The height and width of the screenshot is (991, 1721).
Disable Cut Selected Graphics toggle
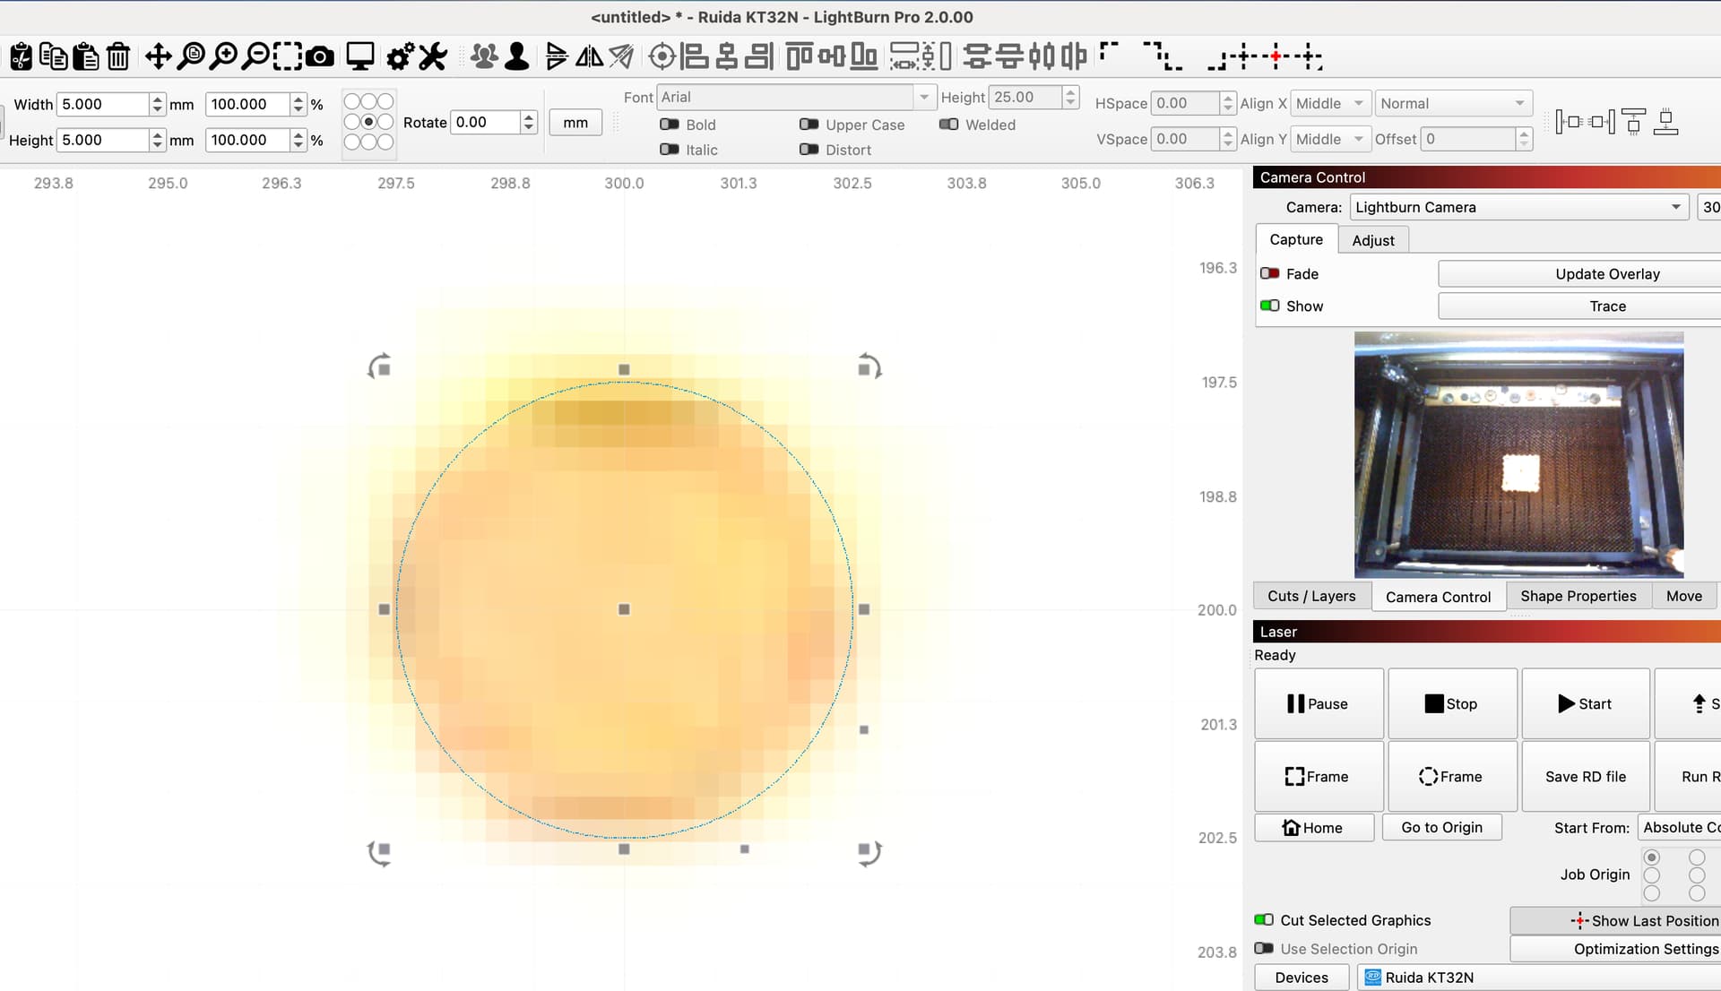[1264, 919]
